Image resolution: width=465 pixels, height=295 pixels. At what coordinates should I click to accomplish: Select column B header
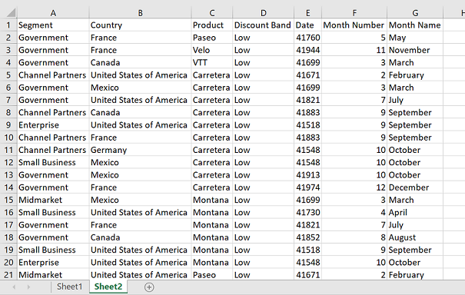click(x=140, y=13)
